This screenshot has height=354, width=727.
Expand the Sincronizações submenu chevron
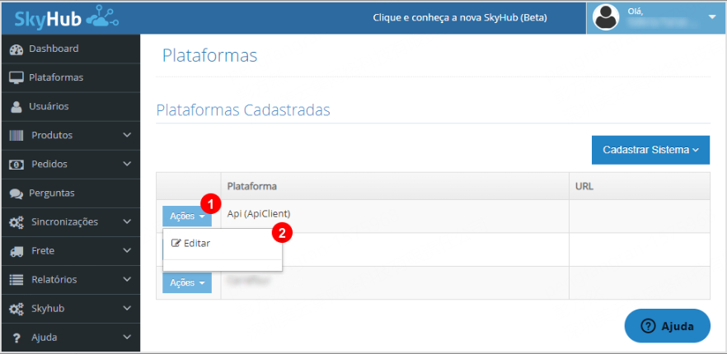coord(128,221)
